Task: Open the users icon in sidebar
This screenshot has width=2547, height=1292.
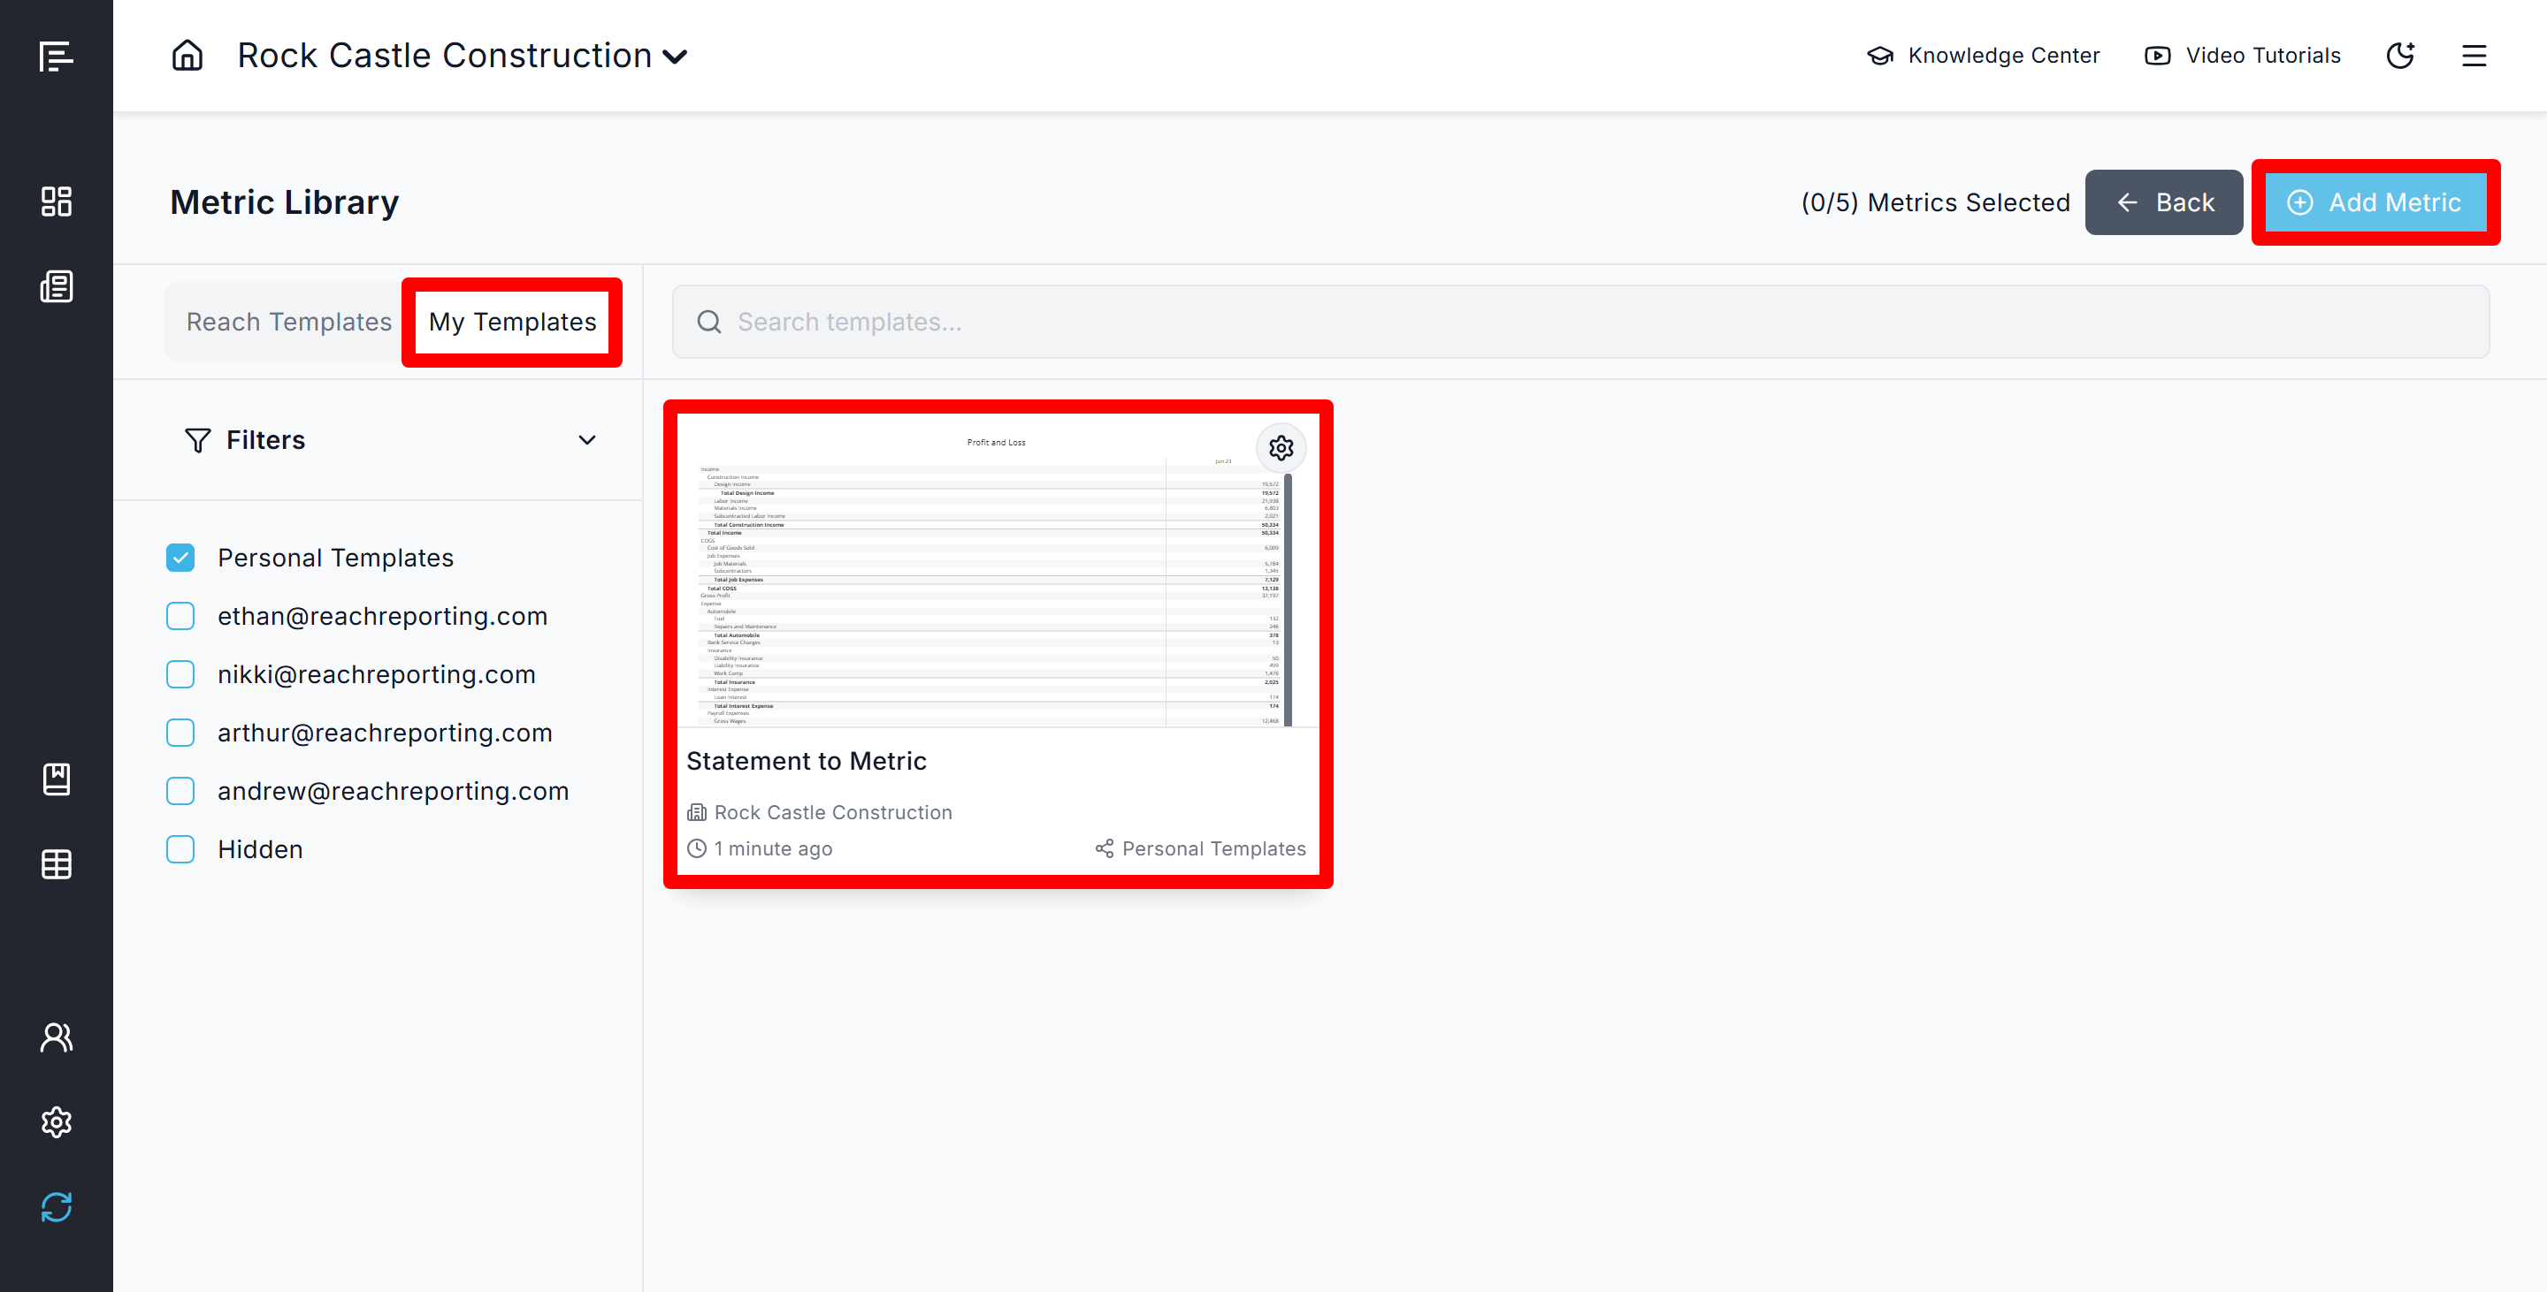Action: coord(57,1037)
